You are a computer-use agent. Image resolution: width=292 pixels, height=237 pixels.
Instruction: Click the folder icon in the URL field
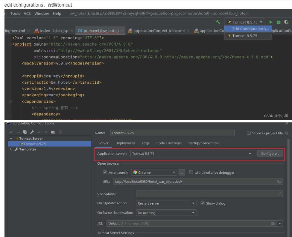(279, 182)
